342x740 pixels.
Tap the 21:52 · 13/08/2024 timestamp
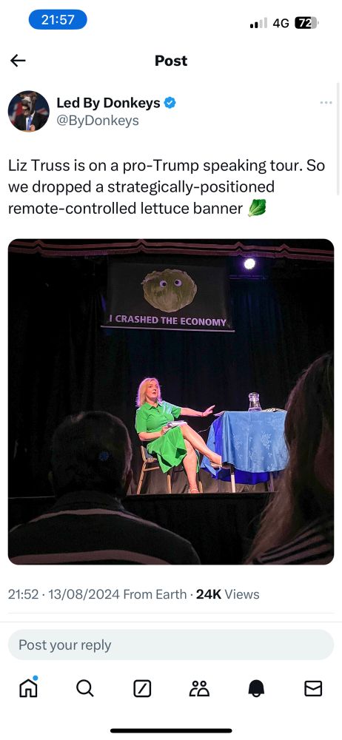coord(64,594)
